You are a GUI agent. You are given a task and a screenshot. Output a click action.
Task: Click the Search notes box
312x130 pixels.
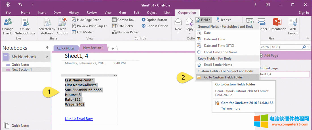(280, 47)
